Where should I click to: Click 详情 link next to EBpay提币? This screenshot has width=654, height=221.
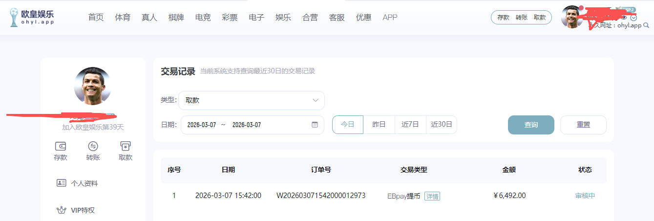coord(432,196)
